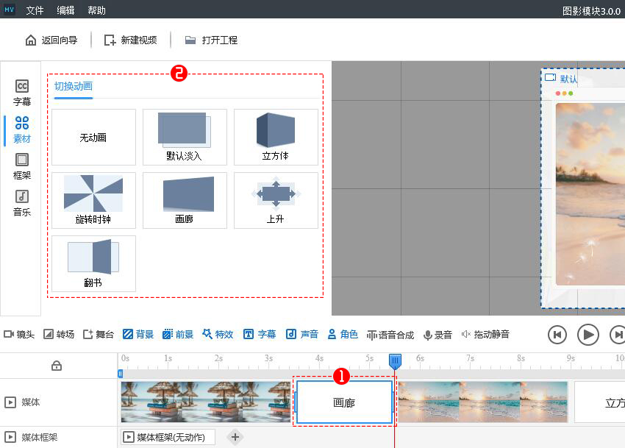Click the 镜头 camera tool
The height and width of the screenshot is (448, 625).
19,334
